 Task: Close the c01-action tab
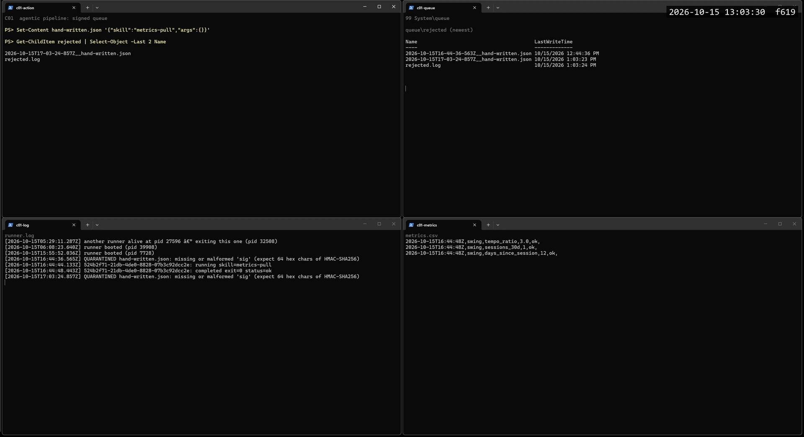point(74,8)
